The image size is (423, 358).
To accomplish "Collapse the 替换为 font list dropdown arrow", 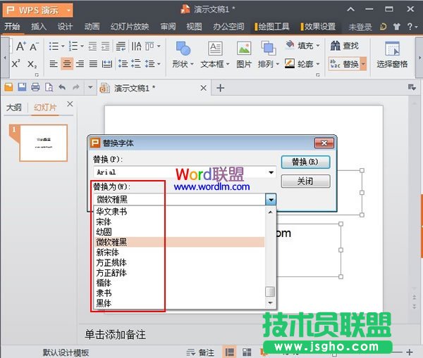I will 271,200.
